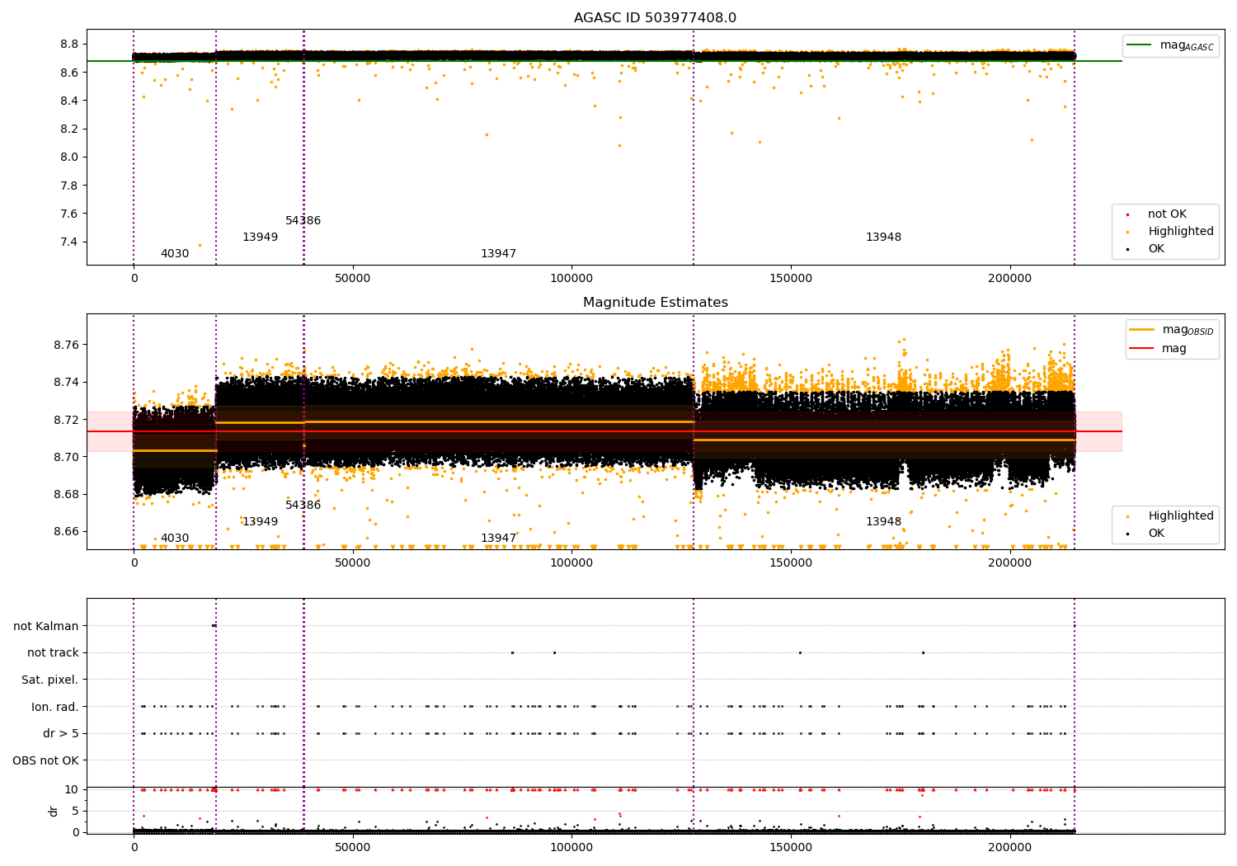Image resolution: width=1237 pixels, height=866 pixels.
Task: Click the 100000 x-tick under the AGASC plot
Action: click(x=572, y=279)
